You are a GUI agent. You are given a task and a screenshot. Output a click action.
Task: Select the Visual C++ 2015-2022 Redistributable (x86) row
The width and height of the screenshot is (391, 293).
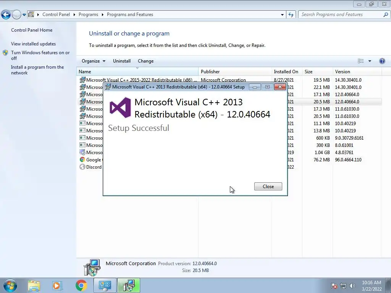tap(229, 80)
